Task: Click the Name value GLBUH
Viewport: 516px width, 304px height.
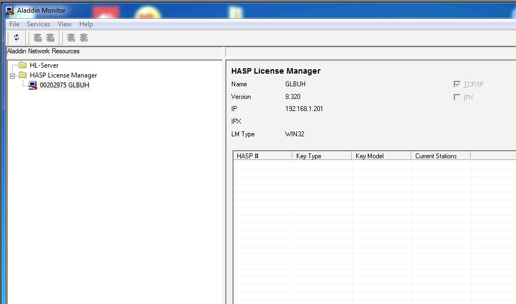Action: pos(295,84)
